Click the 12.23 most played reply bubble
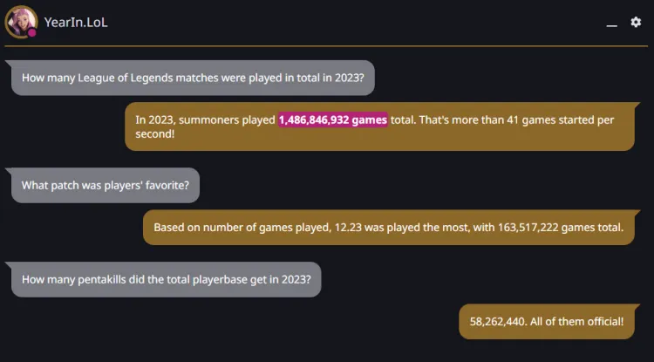654x362 pixels. (x=389, y=228)
